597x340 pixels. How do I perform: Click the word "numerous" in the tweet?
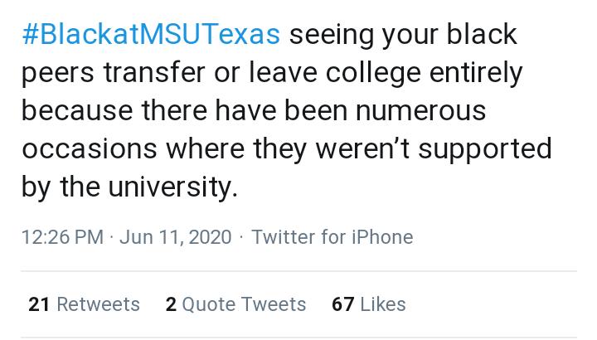[420, 111]
